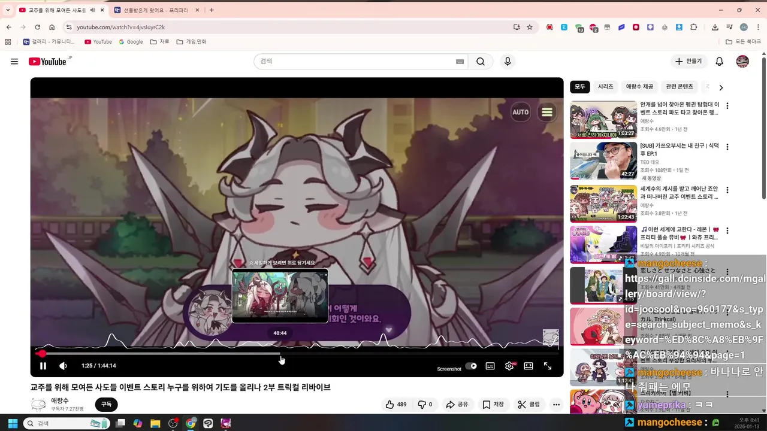Click the 클립 clip button

click(x=529, y=405)
